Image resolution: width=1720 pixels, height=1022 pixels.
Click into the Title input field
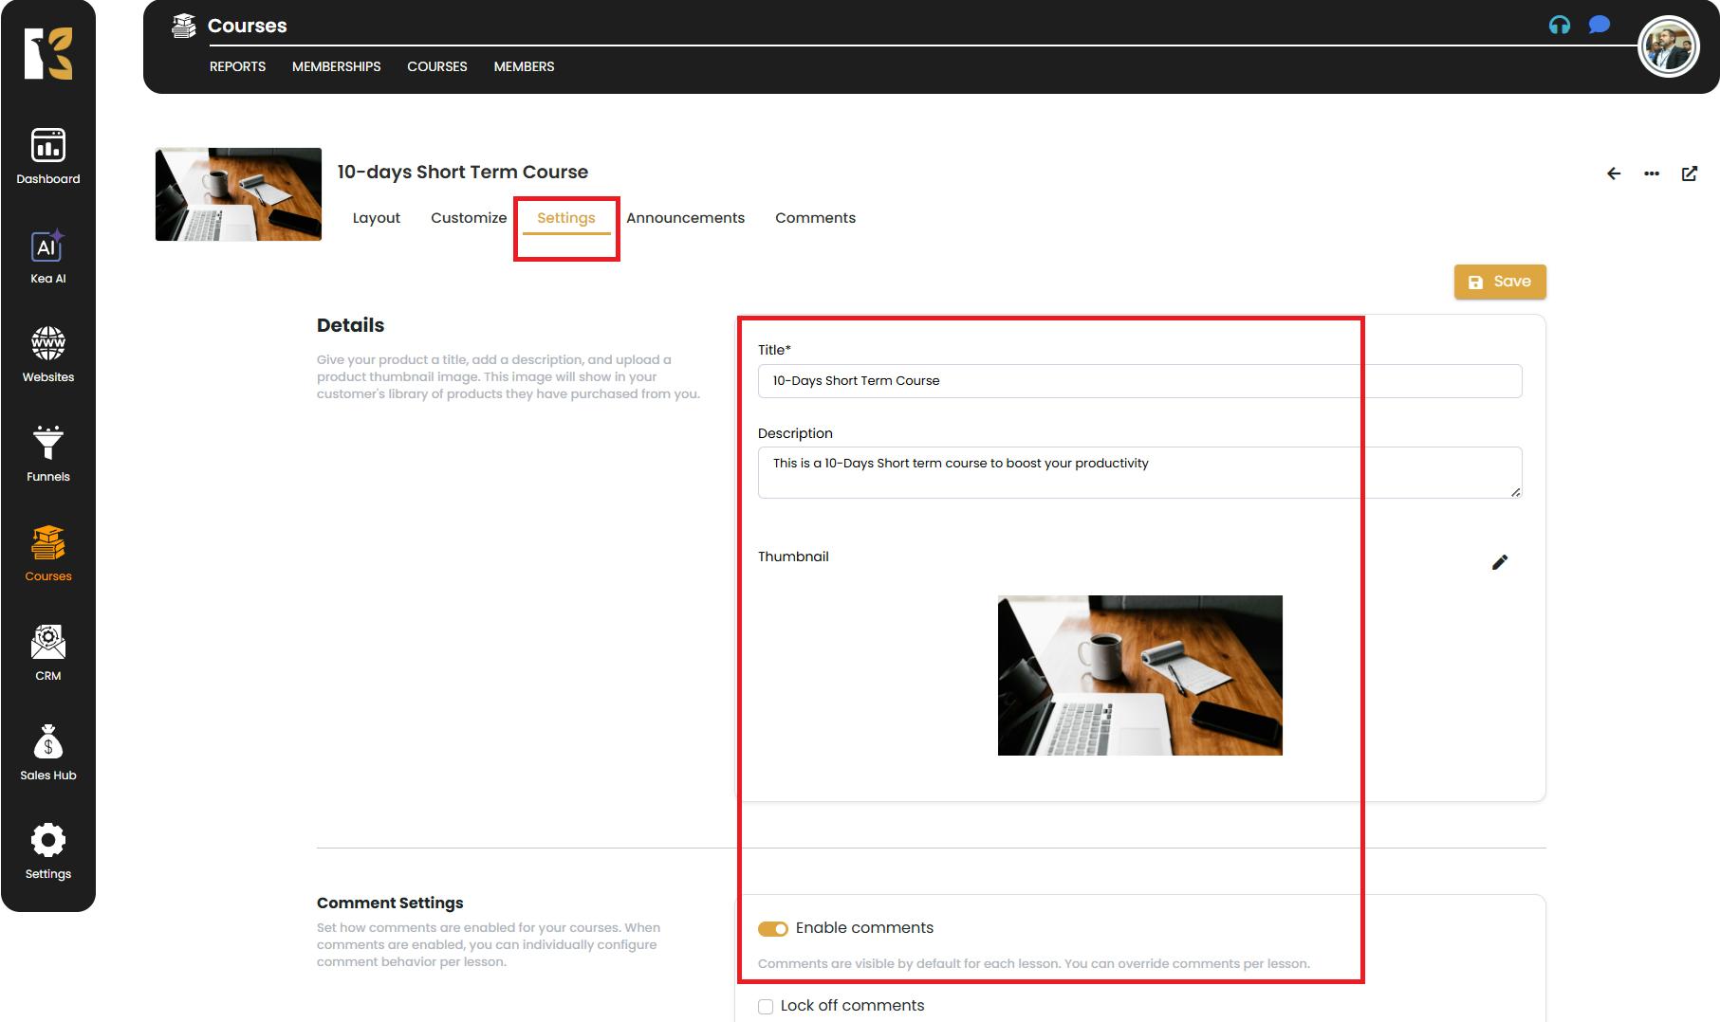tap(1138, 381)
